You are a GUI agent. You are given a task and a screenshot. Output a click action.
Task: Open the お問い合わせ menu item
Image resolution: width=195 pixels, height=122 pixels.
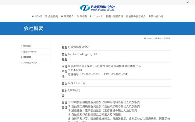pyautogui.click(x=156, y=16)
